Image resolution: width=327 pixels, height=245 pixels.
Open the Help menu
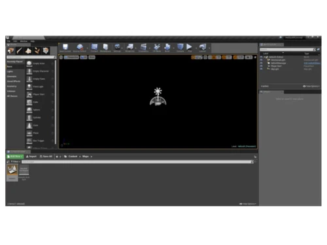tap(33, 41)
